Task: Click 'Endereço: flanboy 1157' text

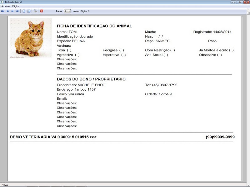Action: point(76,89)
